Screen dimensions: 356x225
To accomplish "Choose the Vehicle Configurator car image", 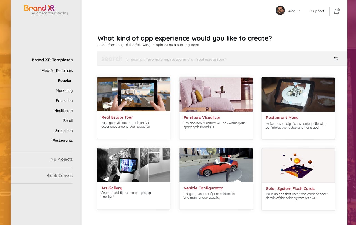I will coord(216,165).
